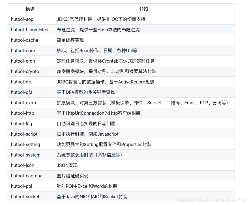Image resolution: width=249 pixels, height=205 pixels.
Task: Click the description '基于HttpUrlConnection的Http客户端封装'
Action: pos(99,113)
